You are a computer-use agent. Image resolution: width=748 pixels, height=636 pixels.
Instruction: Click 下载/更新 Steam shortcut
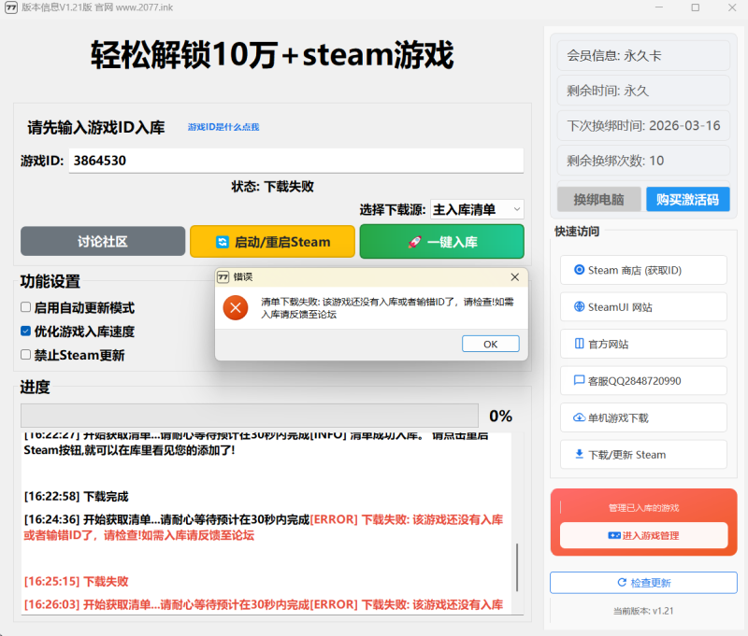tap(642, 455)
